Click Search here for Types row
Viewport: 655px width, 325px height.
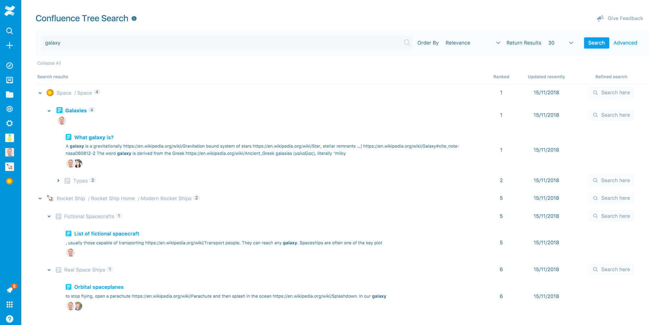[611, 181]
